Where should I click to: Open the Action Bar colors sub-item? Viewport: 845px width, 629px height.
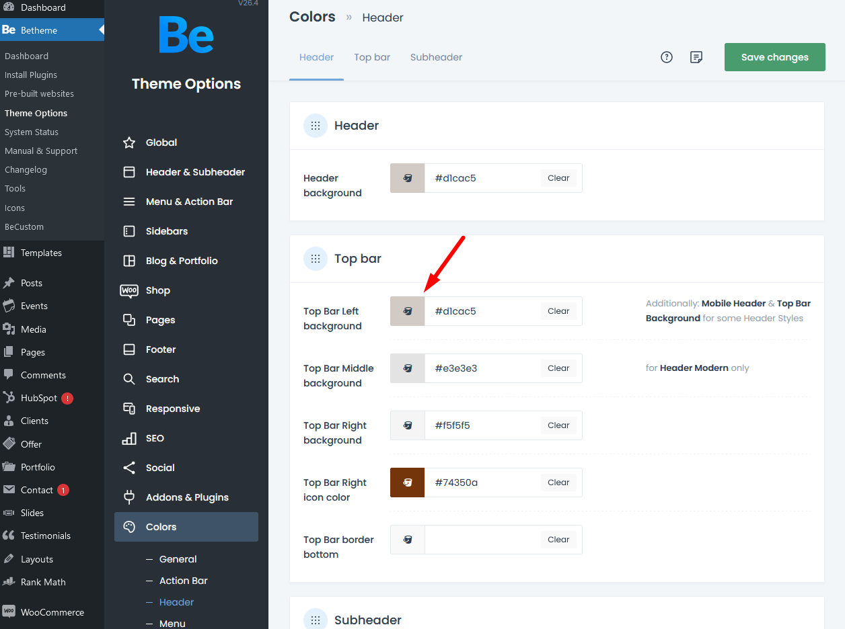183,581
